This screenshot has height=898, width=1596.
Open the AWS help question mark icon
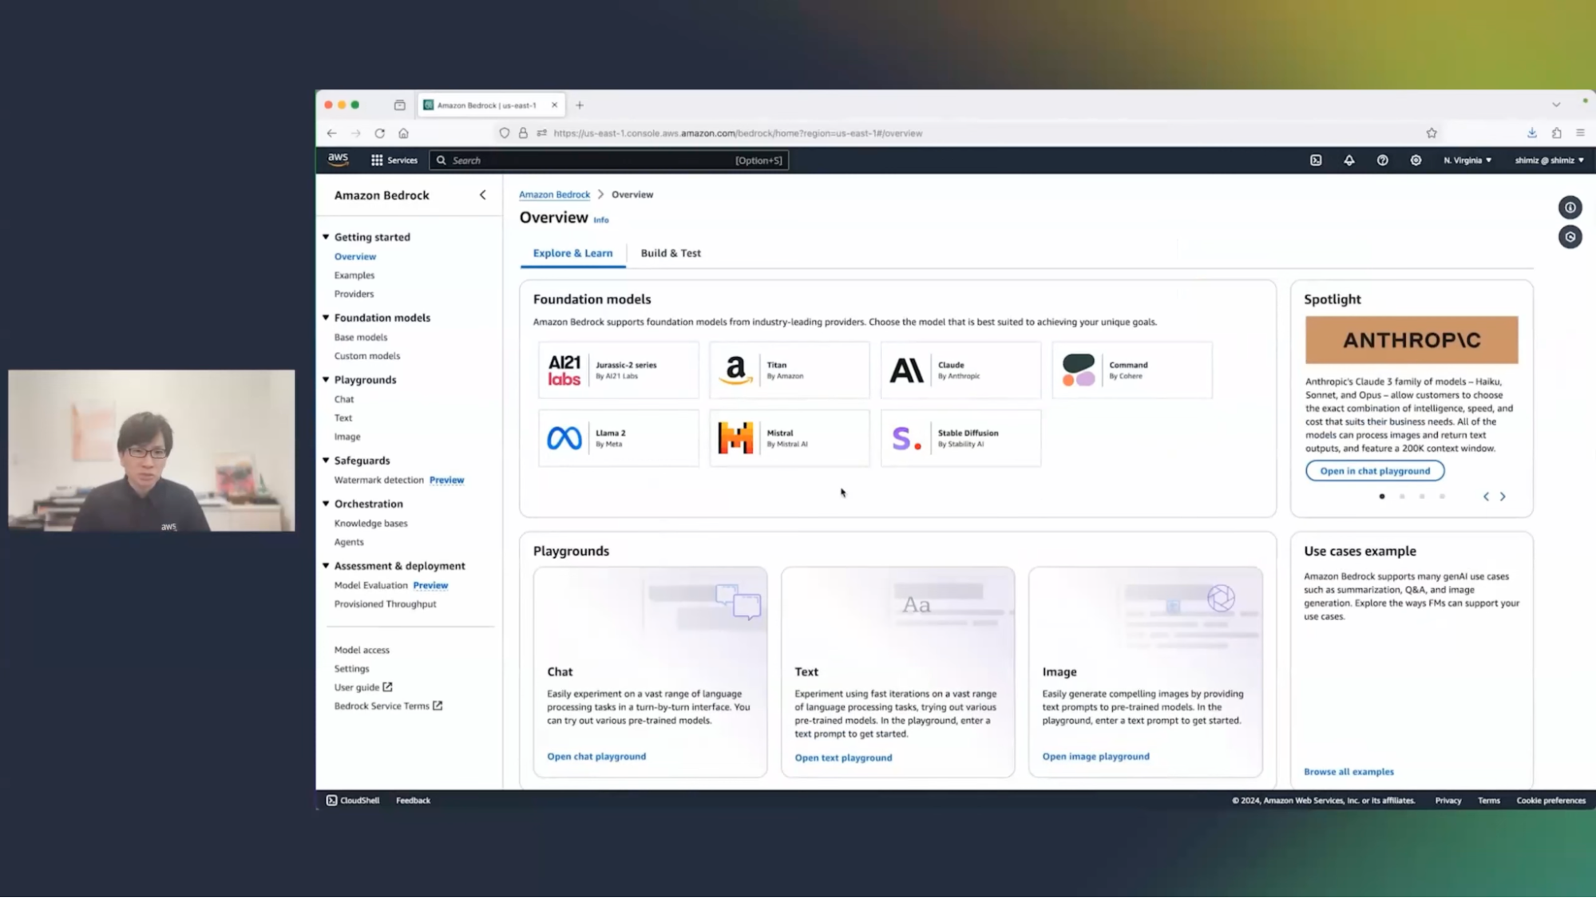coord(1382,160)
